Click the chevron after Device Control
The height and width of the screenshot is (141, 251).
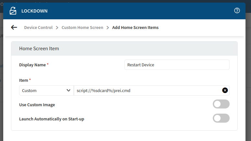click(57, 28)
